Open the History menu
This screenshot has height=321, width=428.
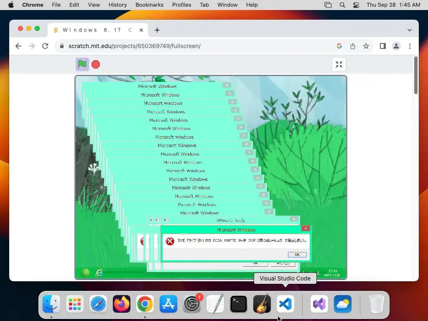click(117, 5)
